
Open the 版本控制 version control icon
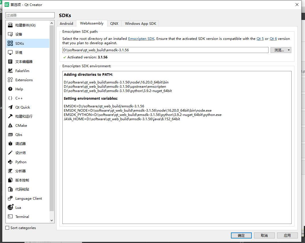(10, 180)
